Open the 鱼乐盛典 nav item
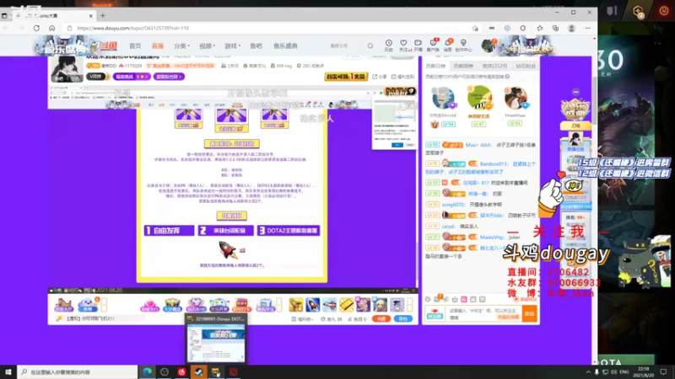Image resolution: width=675 pixels, height=379 pixels. 285,45
